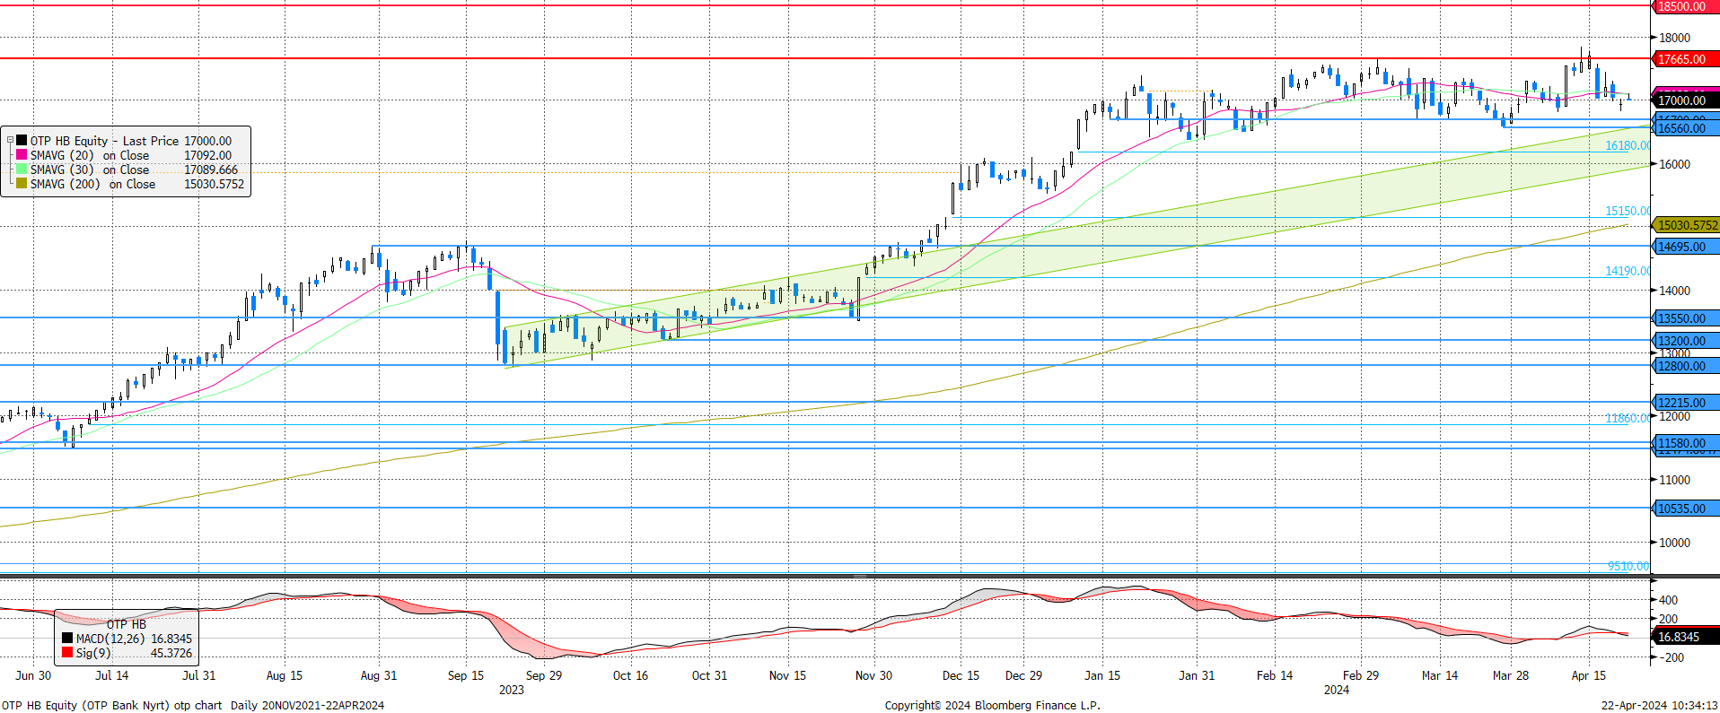Click the SMAVG (30) value 17089.666
1720x713 pixels.
pyautogui.click(x=211, y=170)
